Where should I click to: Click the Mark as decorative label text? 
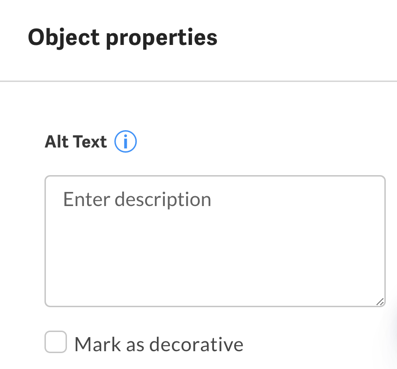coord(159,344)
